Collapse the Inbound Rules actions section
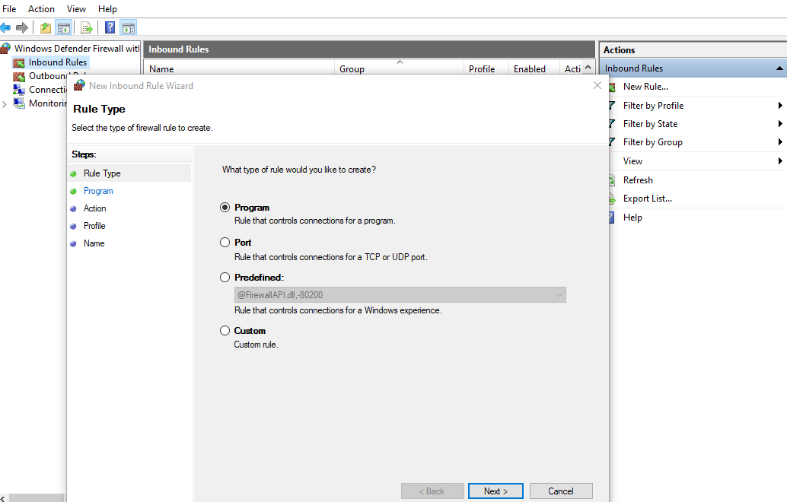Screen dimensions: 787x502 tap(781, 68)
